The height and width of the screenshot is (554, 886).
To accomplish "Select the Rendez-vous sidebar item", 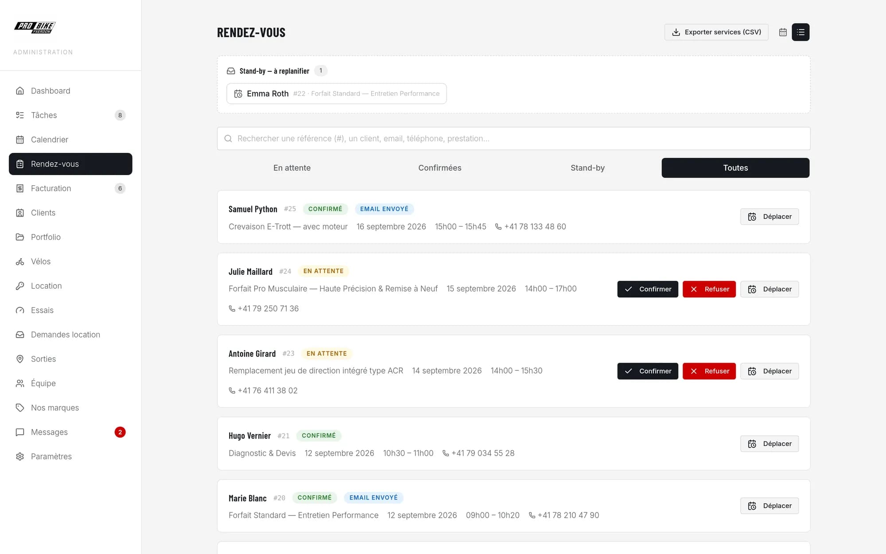I will pyautogui.click(x=70, y=164).
